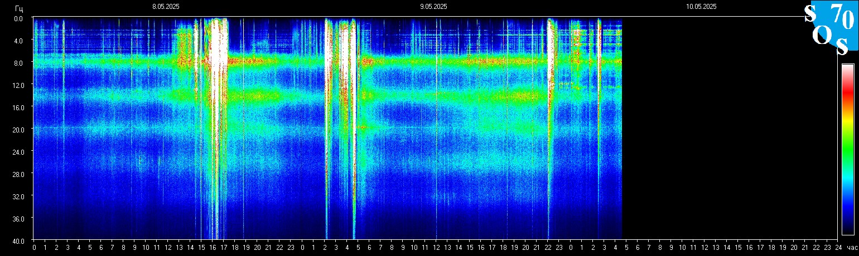Click the Гц axis unit label
This screenshot has width=859, height=256.
tap(19, 8)
